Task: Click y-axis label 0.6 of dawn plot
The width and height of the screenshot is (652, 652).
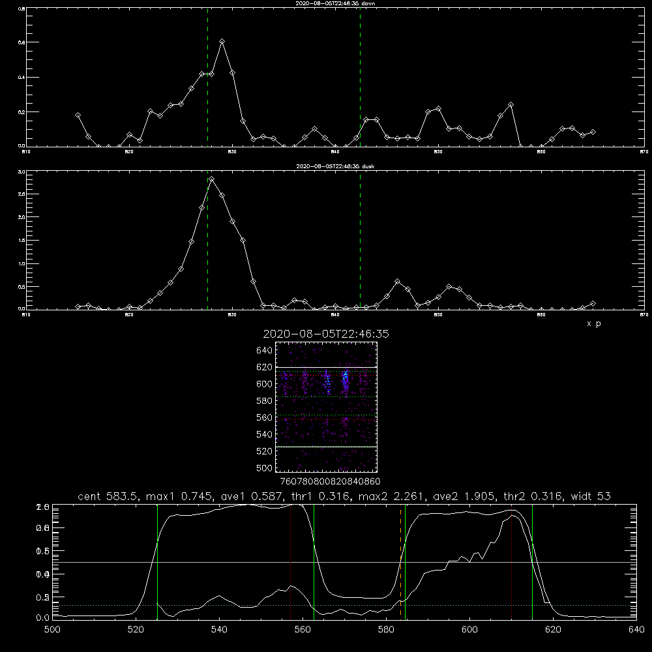Action: 22,42
